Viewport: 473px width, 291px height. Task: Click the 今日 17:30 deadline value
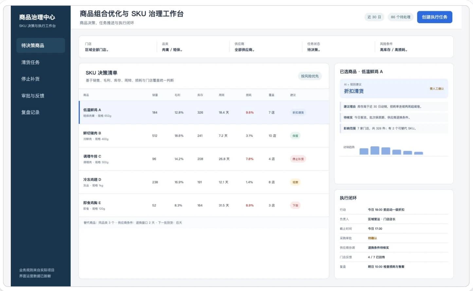pyautogui.click(x=375, y=229)
